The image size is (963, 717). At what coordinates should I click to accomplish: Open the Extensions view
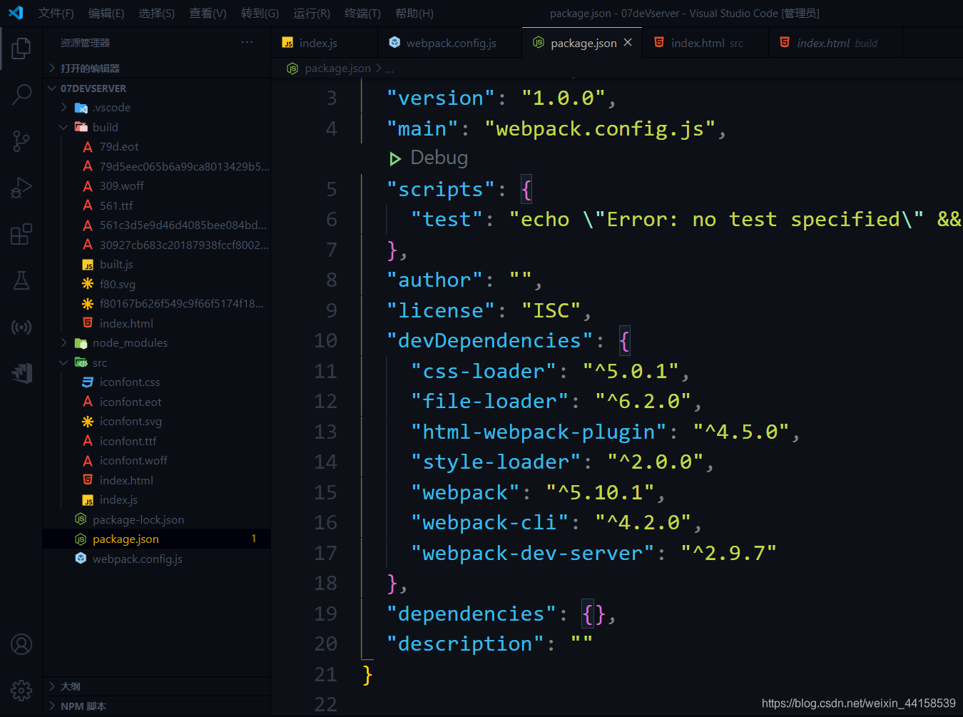[21, 234]
